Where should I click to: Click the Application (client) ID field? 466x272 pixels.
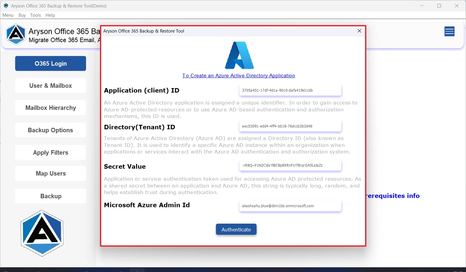290,90
